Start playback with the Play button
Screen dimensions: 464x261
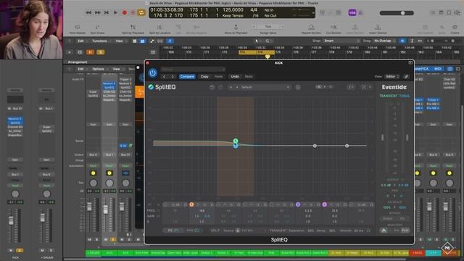click(115, 13)
